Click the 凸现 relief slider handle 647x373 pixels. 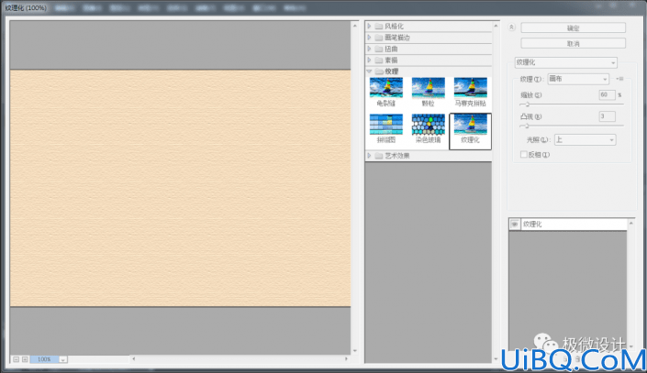tap(526, 126)
